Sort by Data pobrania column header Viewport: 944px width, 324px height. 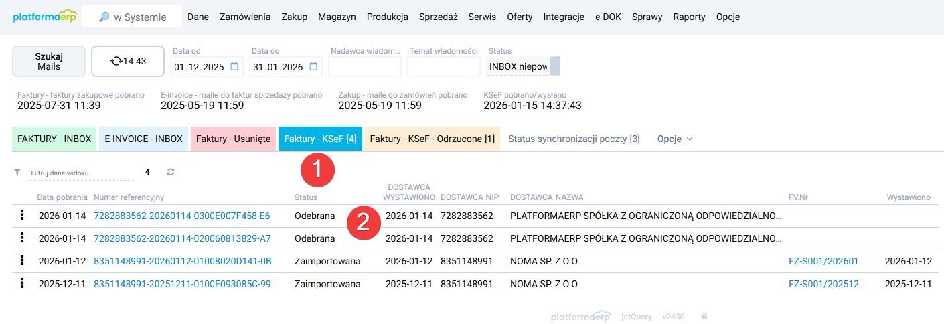click(62, 197)
